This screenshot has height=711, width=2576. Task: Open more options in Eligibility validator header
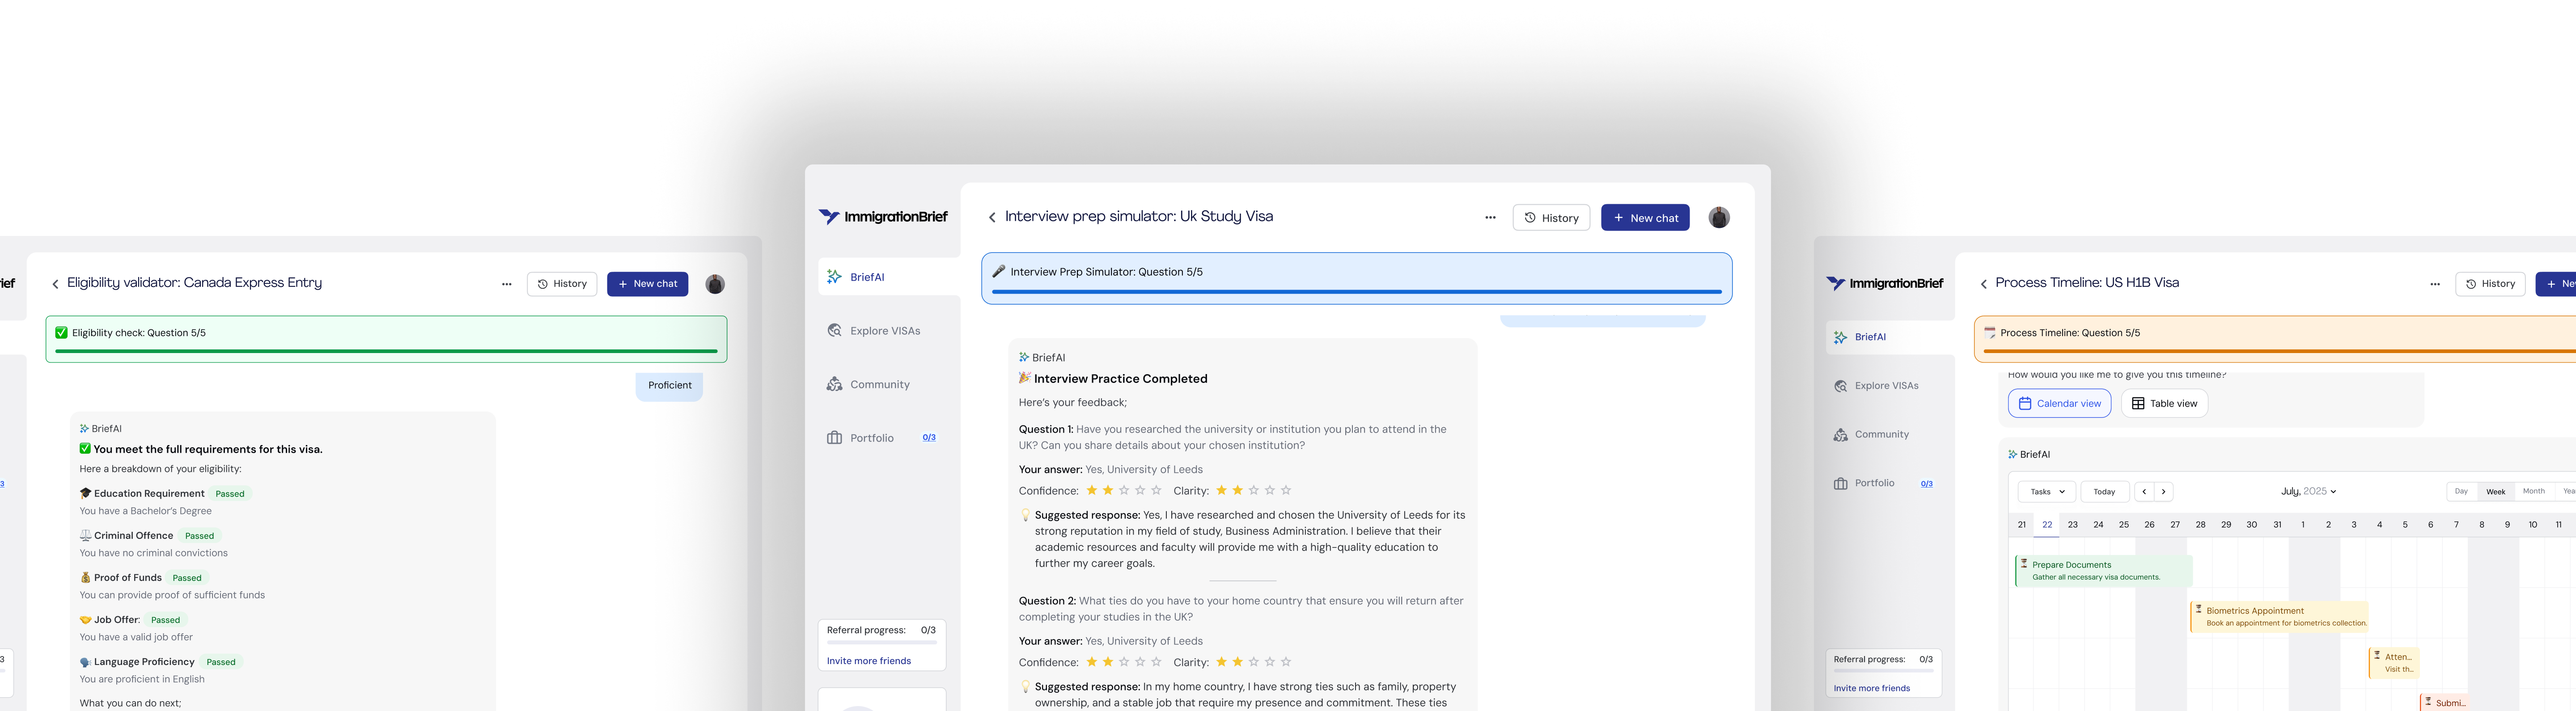[507, 284]
